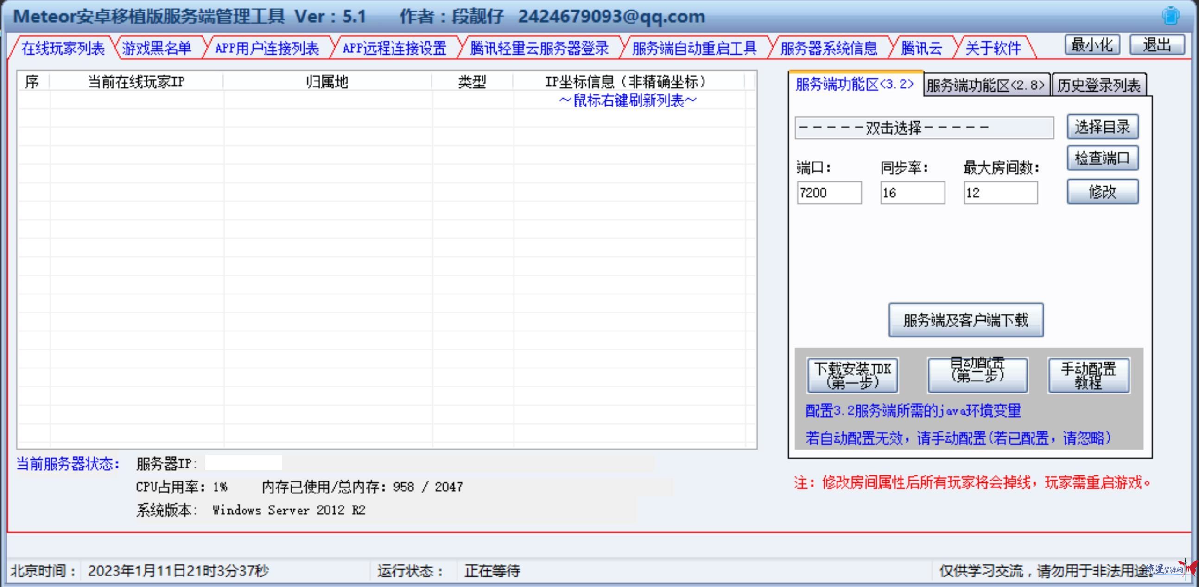Click CPU占用率: 1% text
This screenshot has width=1199, height=587.
pyautogui.click(x=182, y=487)
